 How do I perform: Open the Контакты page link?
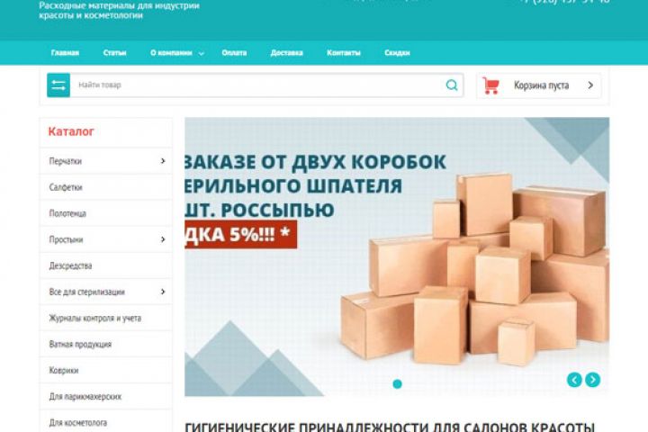click(x=344, y=53)
